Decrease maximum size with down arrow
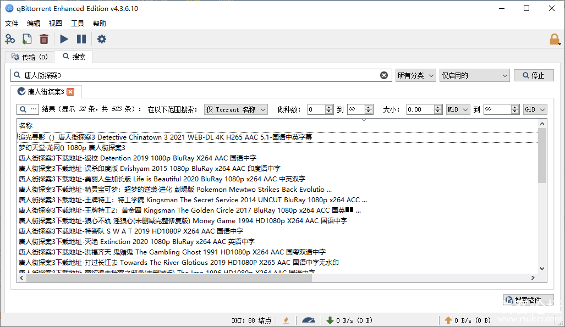565x327 pixels. coord(515,112)
